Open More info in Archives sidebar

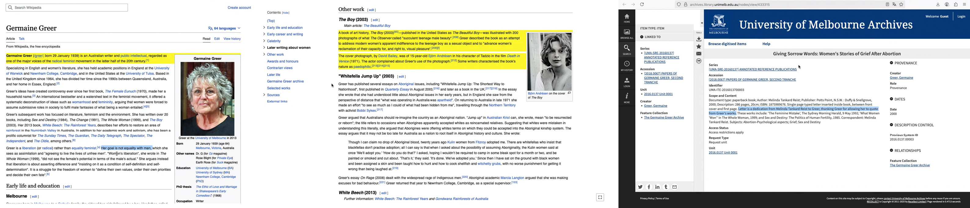point(627,98)
